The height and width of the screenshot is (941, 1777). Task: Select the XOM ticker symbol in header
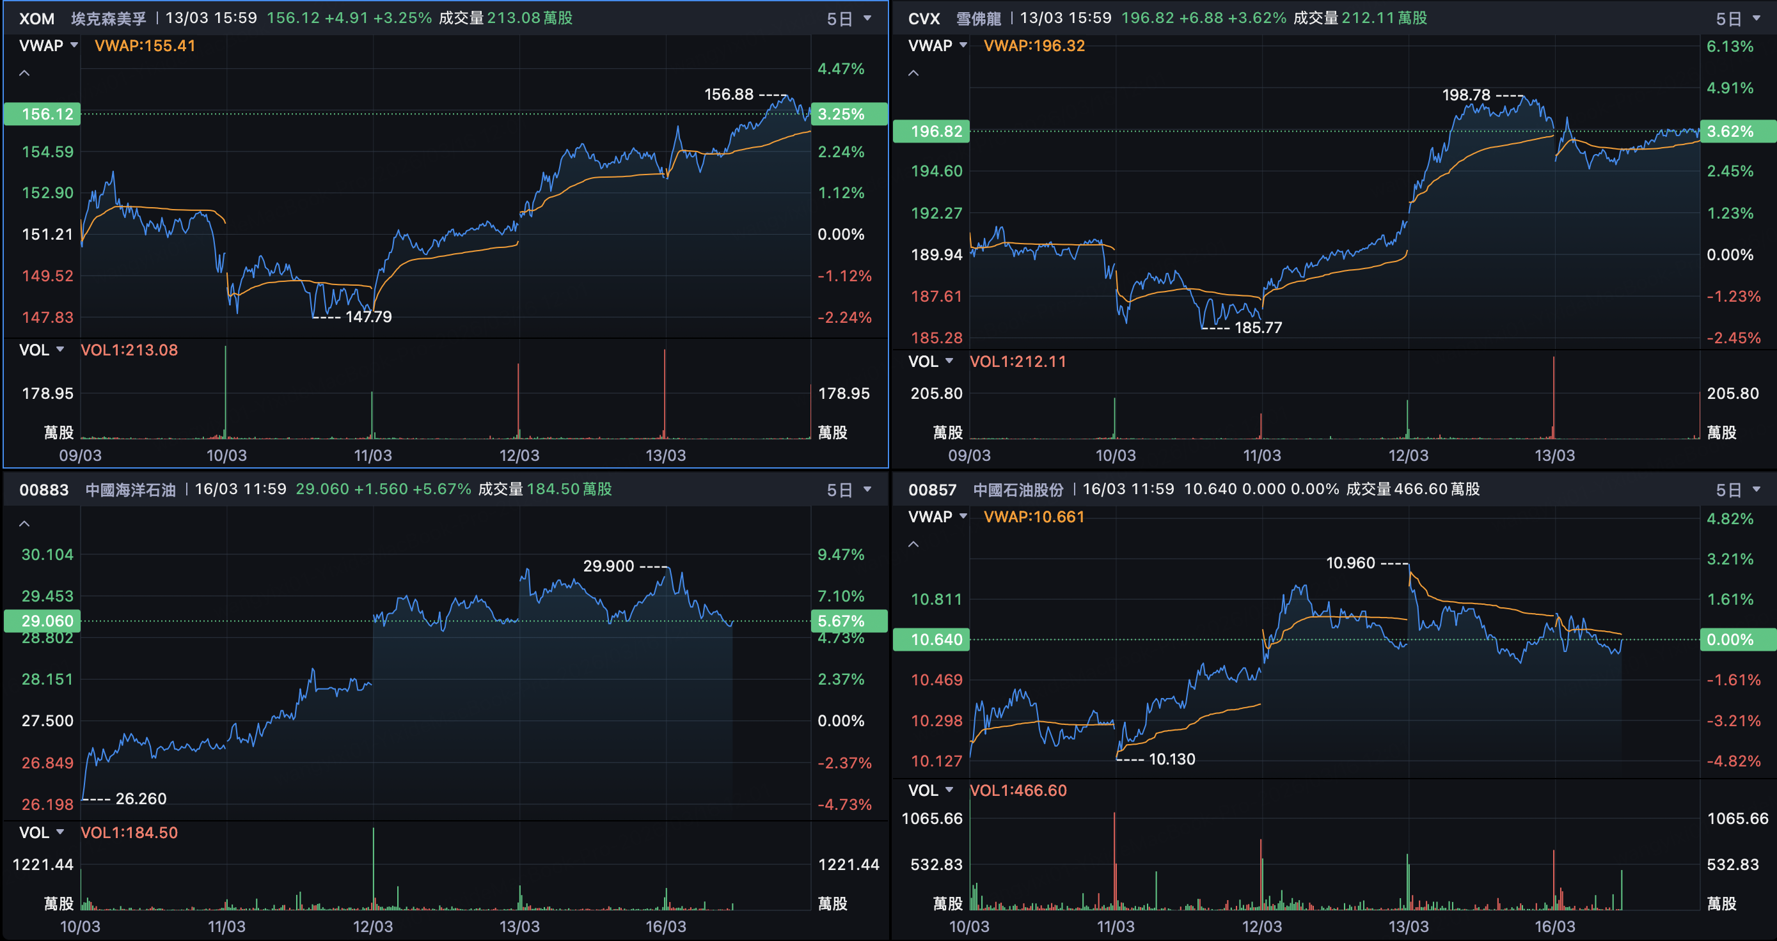[x=36, y=19]
